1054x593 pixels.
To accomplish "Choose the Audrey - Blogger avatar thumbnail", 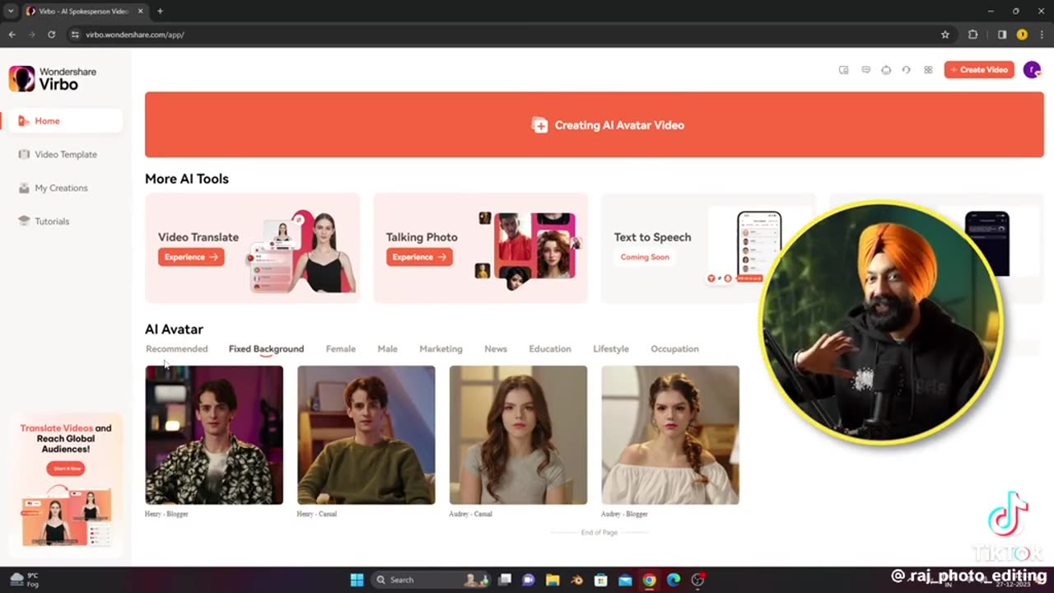I will coord(670,435).
